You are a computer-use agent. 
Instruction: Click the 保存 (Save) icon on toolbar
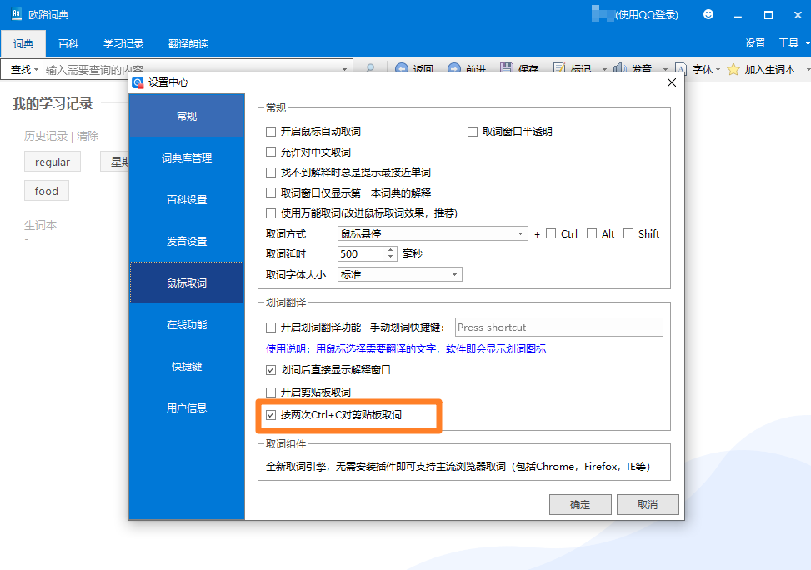tap(505, 69)
